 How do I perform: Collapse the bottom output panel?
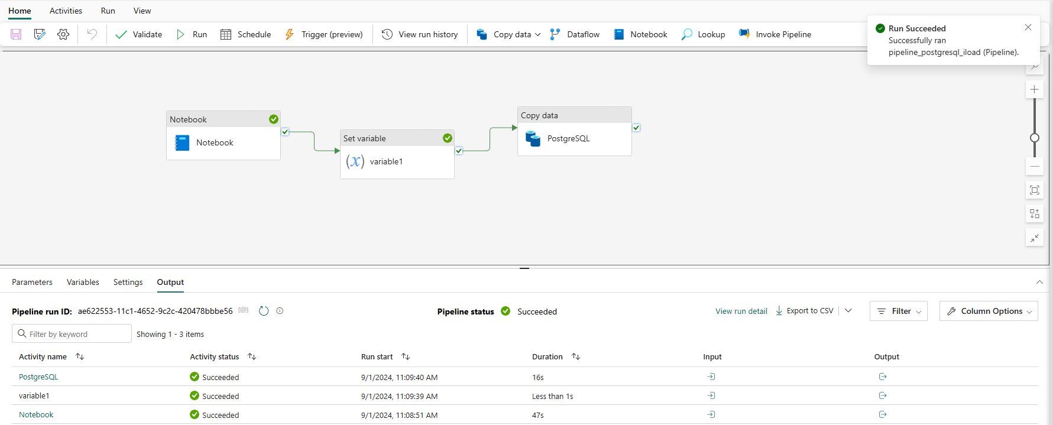[x=1039, y=282]
